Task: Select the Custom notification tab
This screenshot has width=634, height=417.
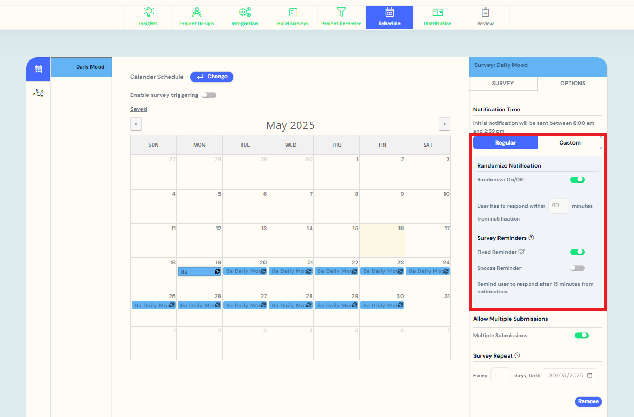Action: tap(570, 142)
